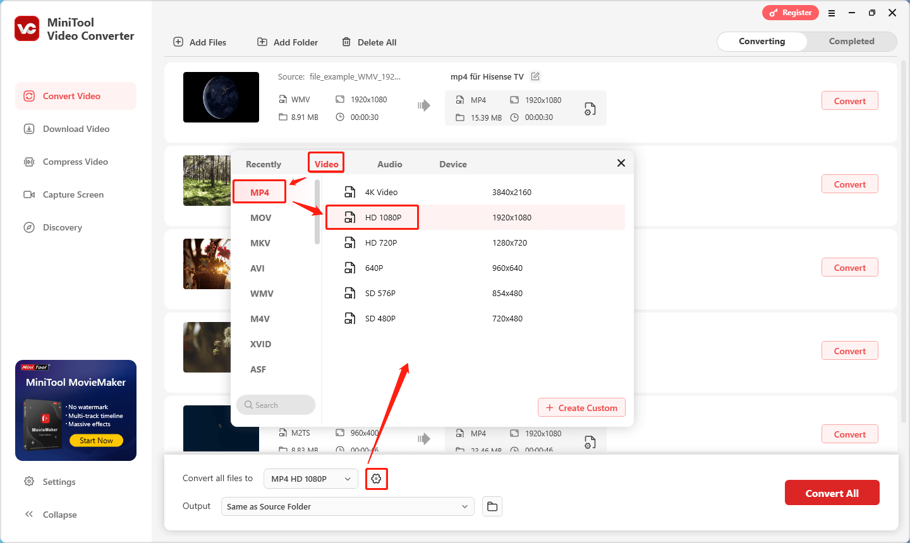Edit the 'mp4 für Hisense TV' output name
910x543 pixels.
pyautogui.click(x=535, y=76)
